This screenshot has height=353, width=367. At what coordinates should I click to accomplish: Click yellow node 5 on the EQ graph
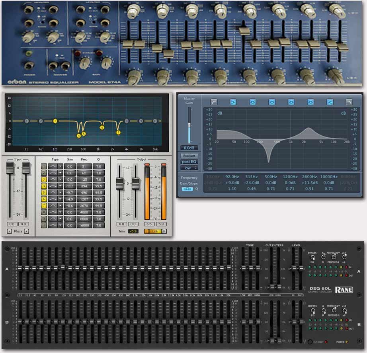pyautogui.click(x=84, y=134)
